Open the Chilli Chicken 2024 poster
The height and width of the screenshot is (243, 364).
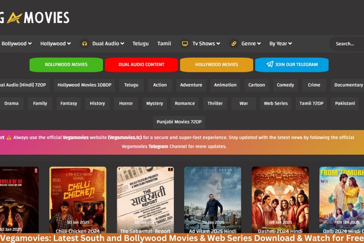pyautogui.click(x=78, y=200)
